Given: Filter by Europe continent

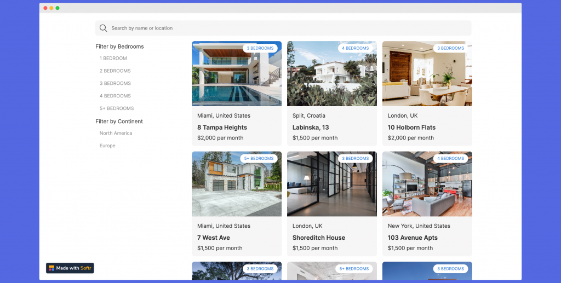Looking at the screenshot, I should click(107, 146).
